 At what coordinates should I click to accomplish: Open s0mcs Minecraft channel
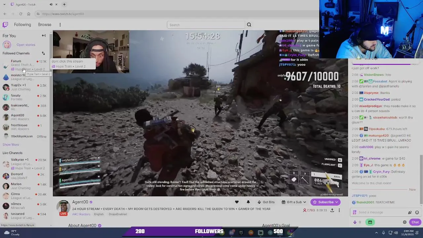[25, 206]
